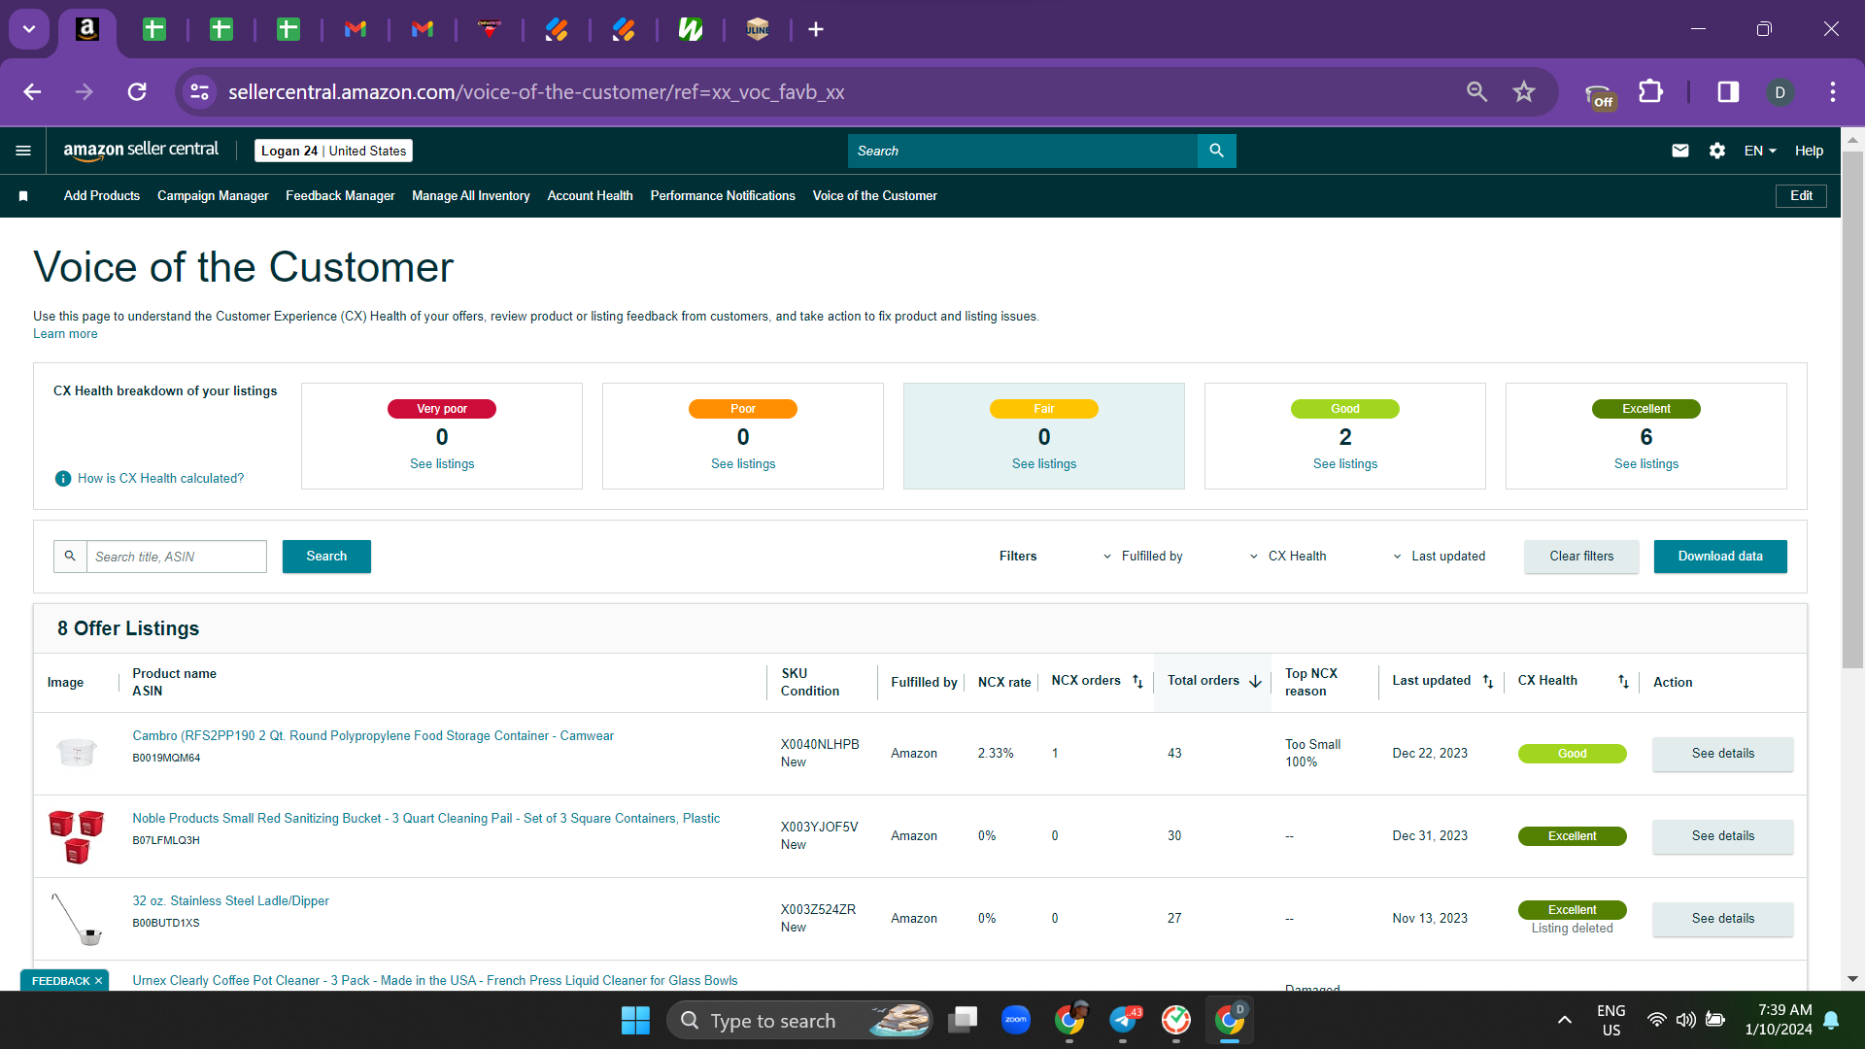This screenshot has height=1049, width=1865.
Task: Open Telegram from the taskbar
Action: tap(1124, 1020)
